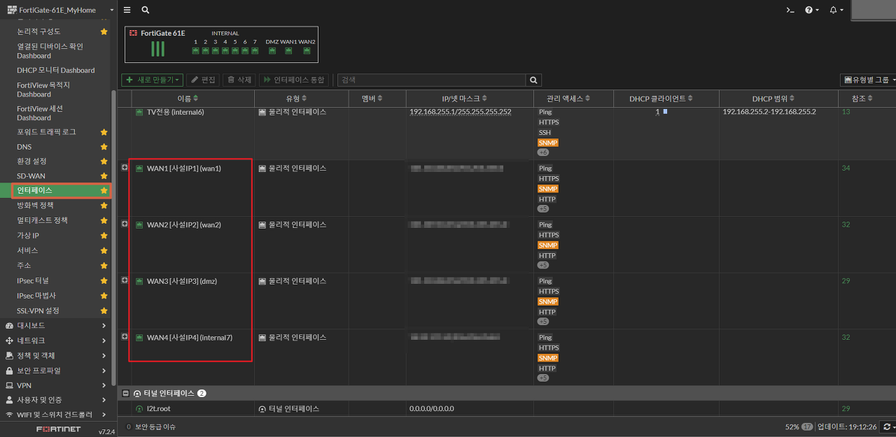Open the 유형별 그룹 grouping dropdown
The width and height of the screenshot is (896, 437).
pyautogui.click(x=869, y=80)
